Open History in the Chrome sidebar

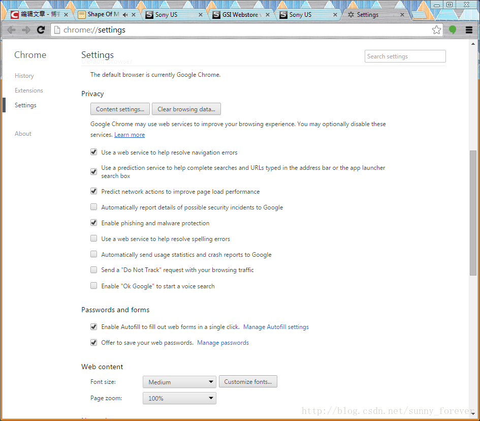tap(24, 76)
